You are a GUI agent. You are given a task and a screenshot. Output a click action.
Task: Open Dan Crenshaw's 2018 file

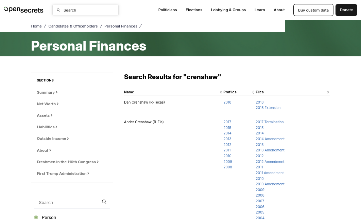pyautogui.click(x=259, y=102)
